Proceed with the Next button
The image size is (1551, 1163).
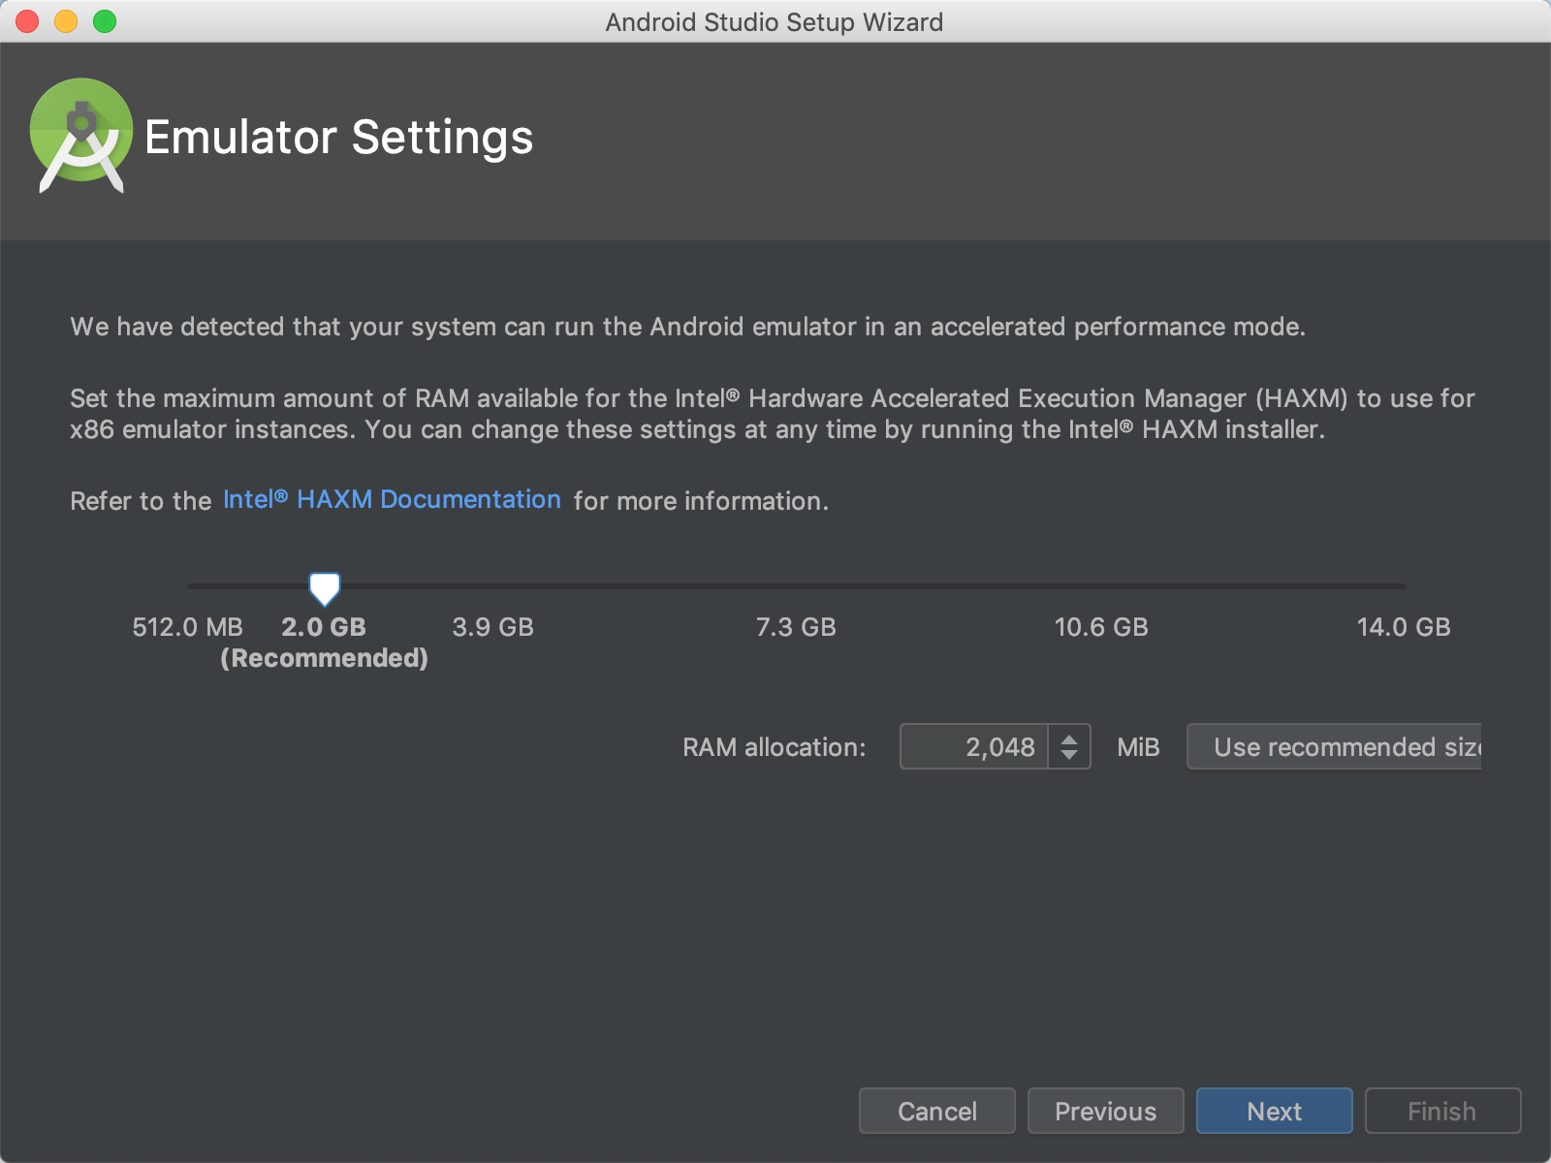point(1275,1111)
